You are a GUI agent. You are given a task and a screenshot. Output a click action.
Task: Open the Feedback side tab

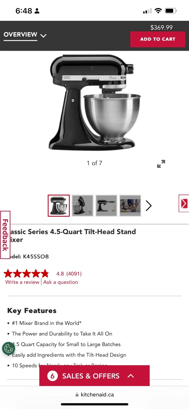5,235
